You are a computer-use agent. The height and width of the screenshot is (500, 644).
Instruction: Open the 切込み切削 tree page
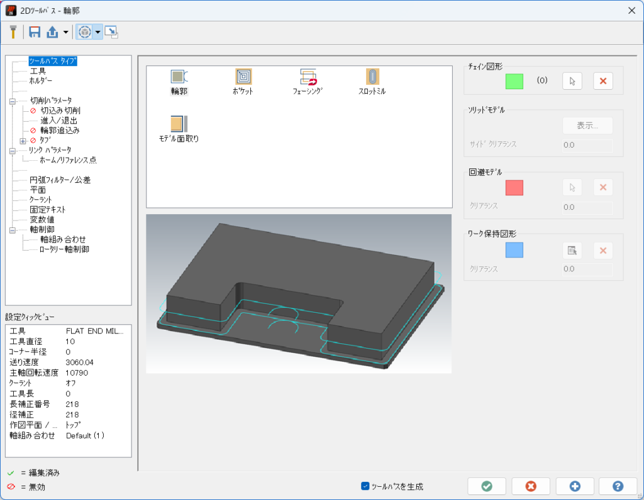click(60, 111)
